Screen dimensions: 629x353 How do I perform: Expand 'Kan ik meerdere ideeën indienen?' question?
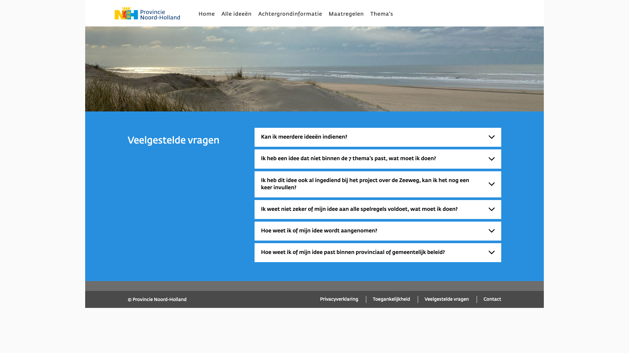[304, 137]
